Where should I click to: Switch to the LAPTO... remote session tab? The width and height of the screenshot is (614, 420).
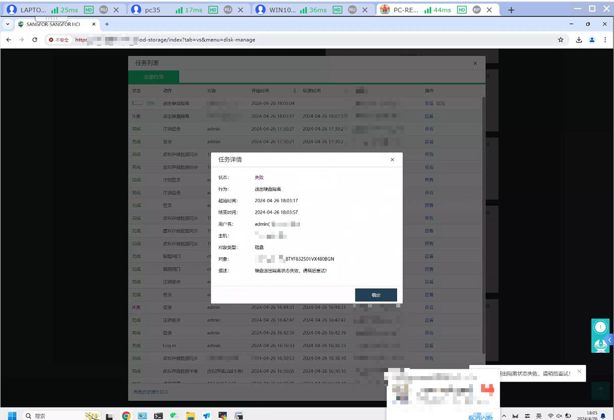(64, 10)
